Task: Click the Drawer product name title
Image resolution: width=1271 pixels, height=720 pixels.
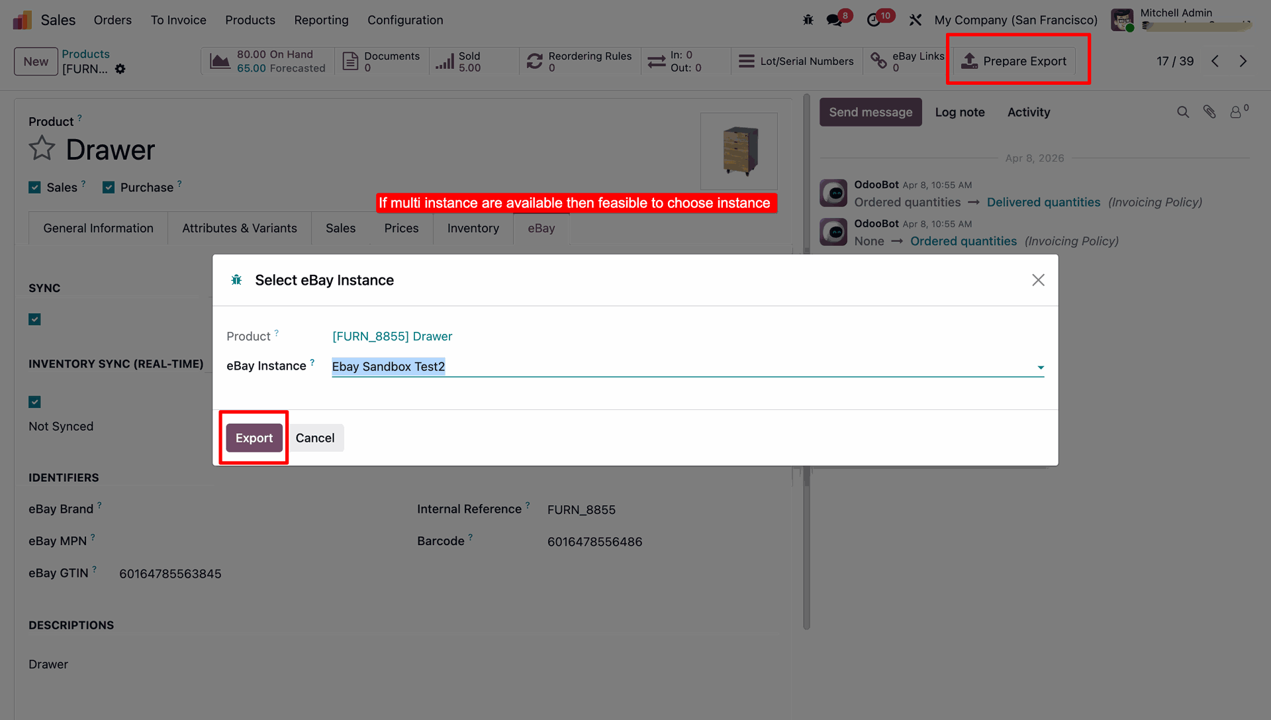Action: 111,150
